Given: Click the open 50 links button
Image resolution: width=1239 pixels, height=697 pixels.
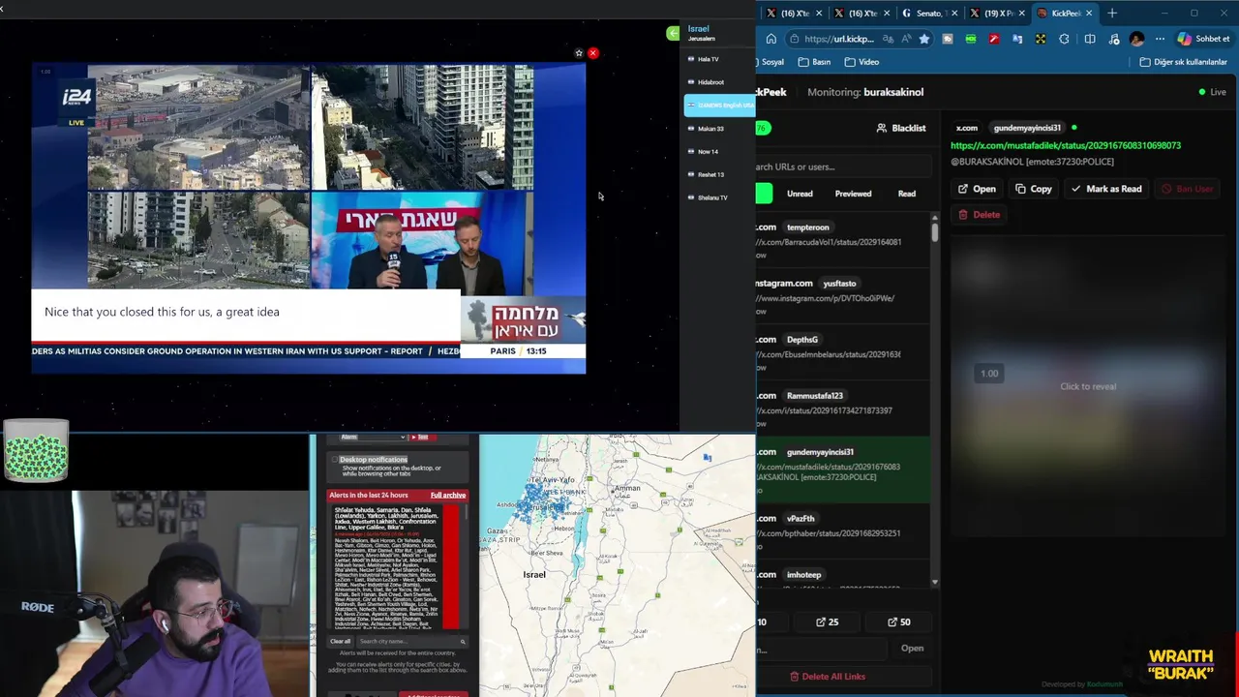Looking at the screenshot, I should coord(899,622).
